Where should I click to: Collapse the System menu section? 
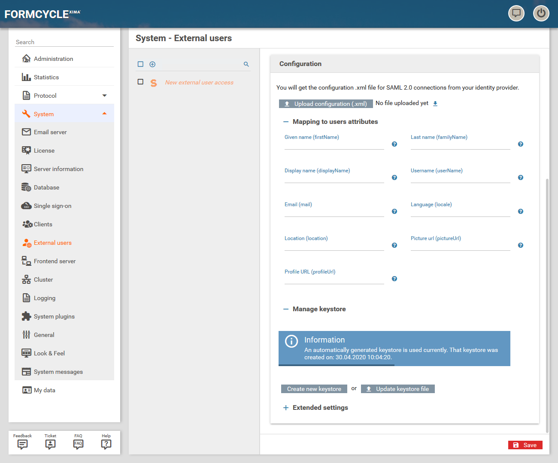[x=104, y=114]
